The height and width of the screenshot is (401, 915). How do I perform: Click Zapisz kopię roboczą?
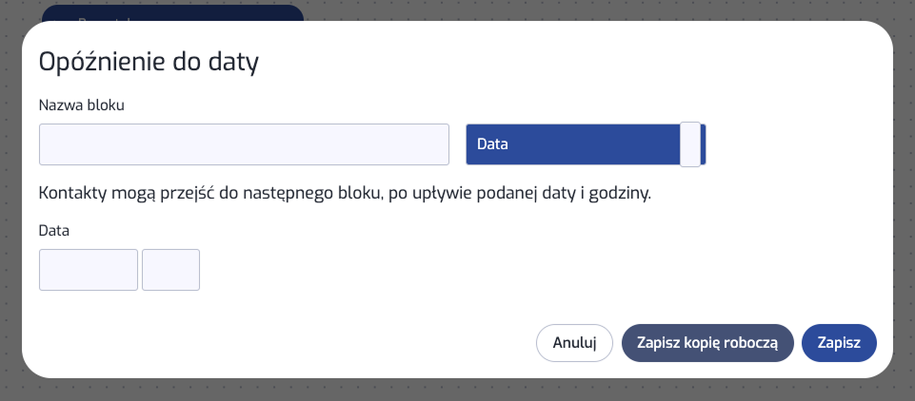click(x=706, y=343)
